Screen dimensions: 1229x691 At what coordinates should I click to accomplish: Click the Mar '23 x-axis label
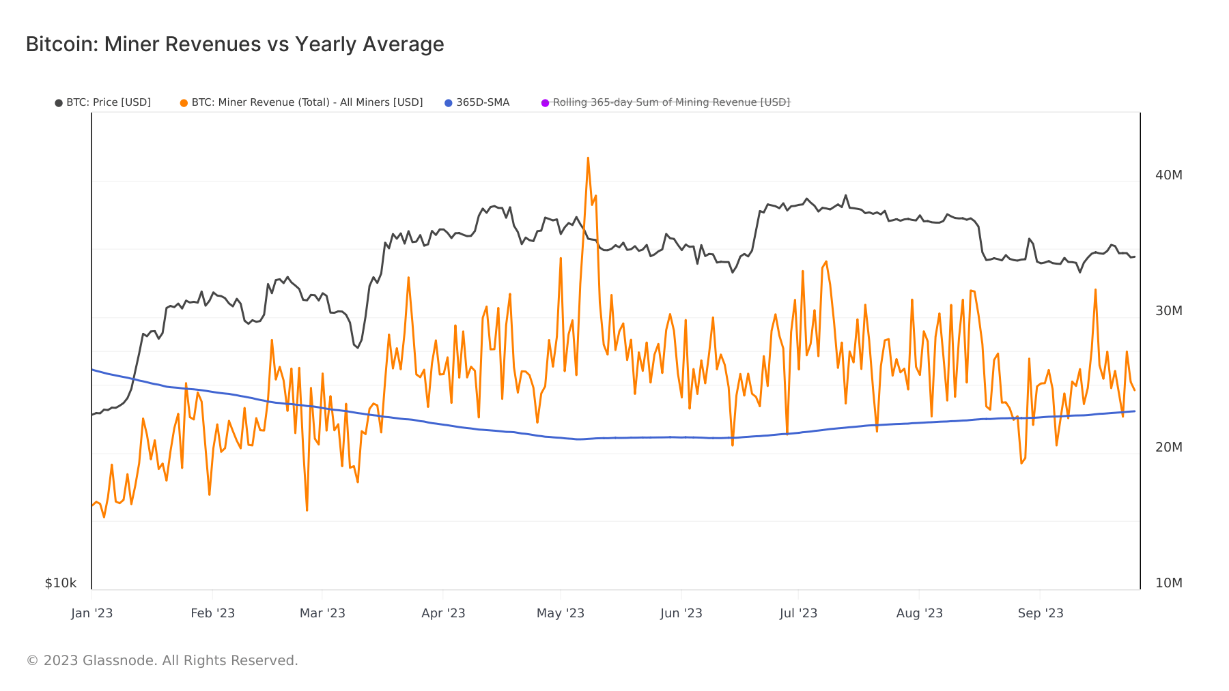coord(322,613)
